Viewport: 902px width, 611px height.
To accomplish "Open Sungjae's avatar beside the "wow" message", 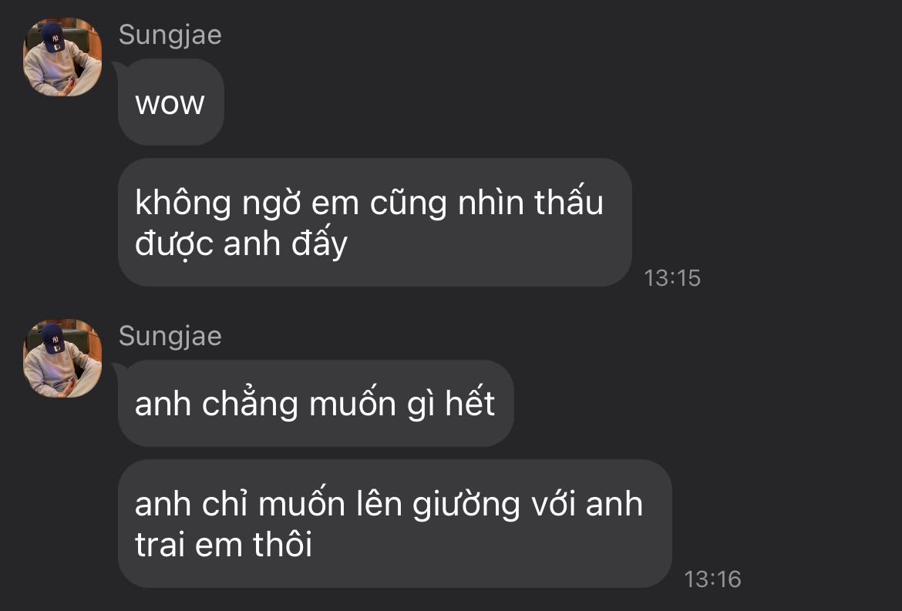I will pos(62,57).
